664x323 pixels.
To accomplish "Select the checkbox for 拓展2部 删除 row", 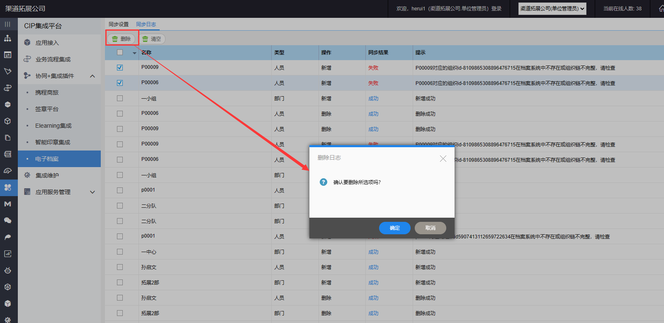I will click(x=120, y=313).
